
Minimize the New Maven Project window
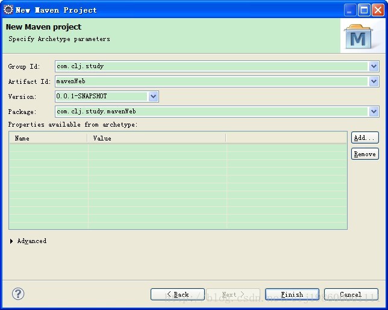(x=350, y=10)
